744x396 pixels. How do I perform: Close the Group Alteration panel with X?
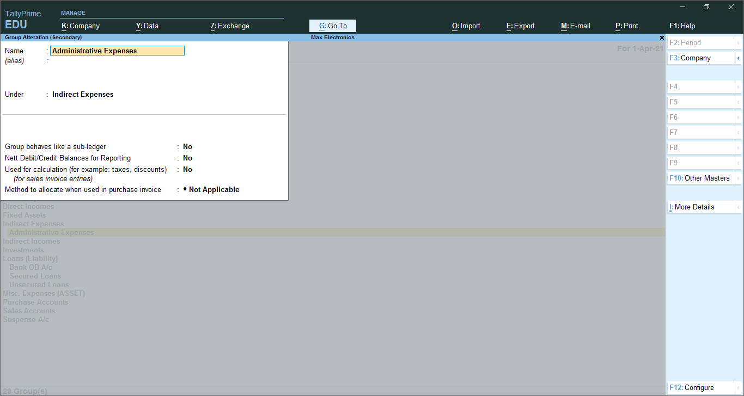click(662, 38)
